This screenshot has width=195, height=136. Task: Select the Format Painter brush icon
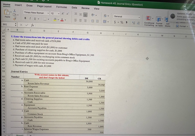coord(15,19)
